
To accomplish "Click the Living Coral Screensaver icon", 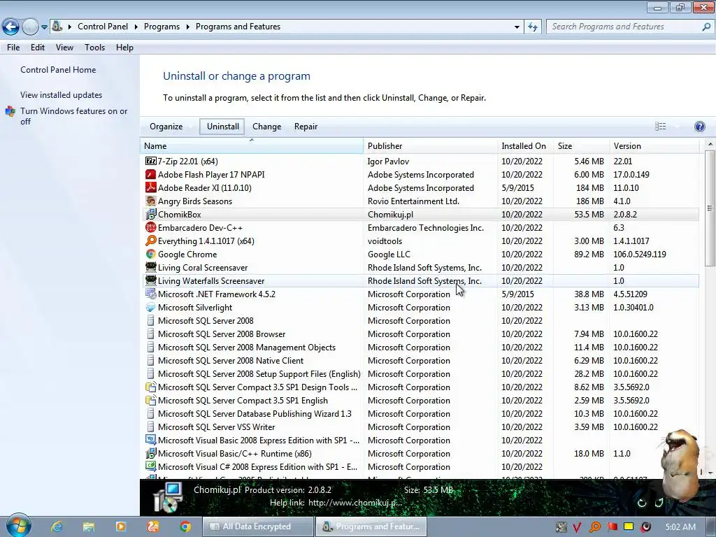I will click(x=151, y=267).
